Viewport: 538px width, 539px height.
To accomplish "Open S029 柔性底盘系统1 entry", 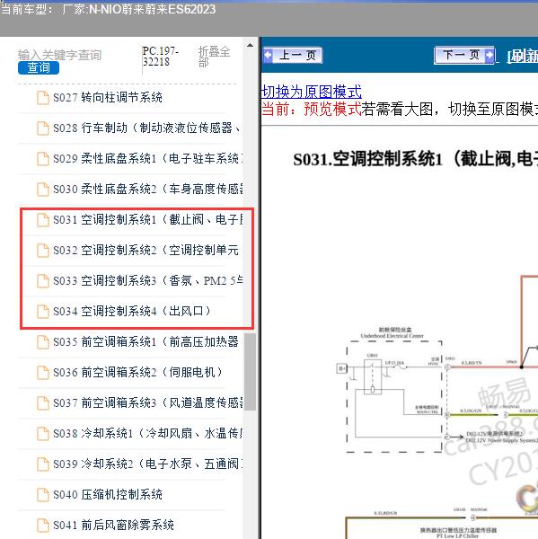I will pos(148,159).
